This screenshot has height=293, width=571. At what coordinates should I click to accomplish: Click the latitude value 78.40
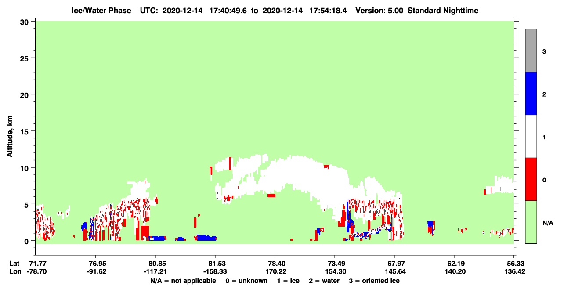point(275,264)
